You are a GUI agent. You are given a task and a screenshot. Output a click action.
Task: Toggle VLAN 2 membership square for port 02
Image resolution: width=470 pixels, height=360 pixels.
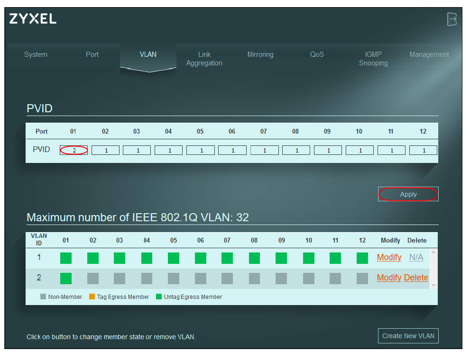coord(93,279)
